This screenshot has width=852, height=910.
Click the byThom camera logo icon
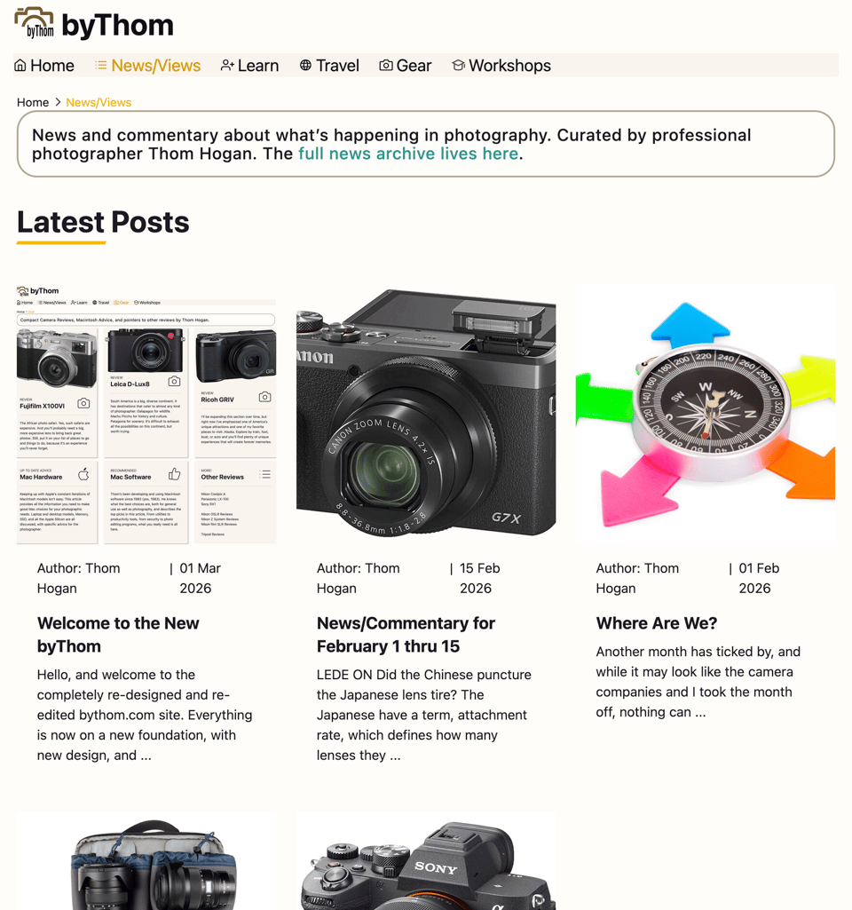point(34,23)
